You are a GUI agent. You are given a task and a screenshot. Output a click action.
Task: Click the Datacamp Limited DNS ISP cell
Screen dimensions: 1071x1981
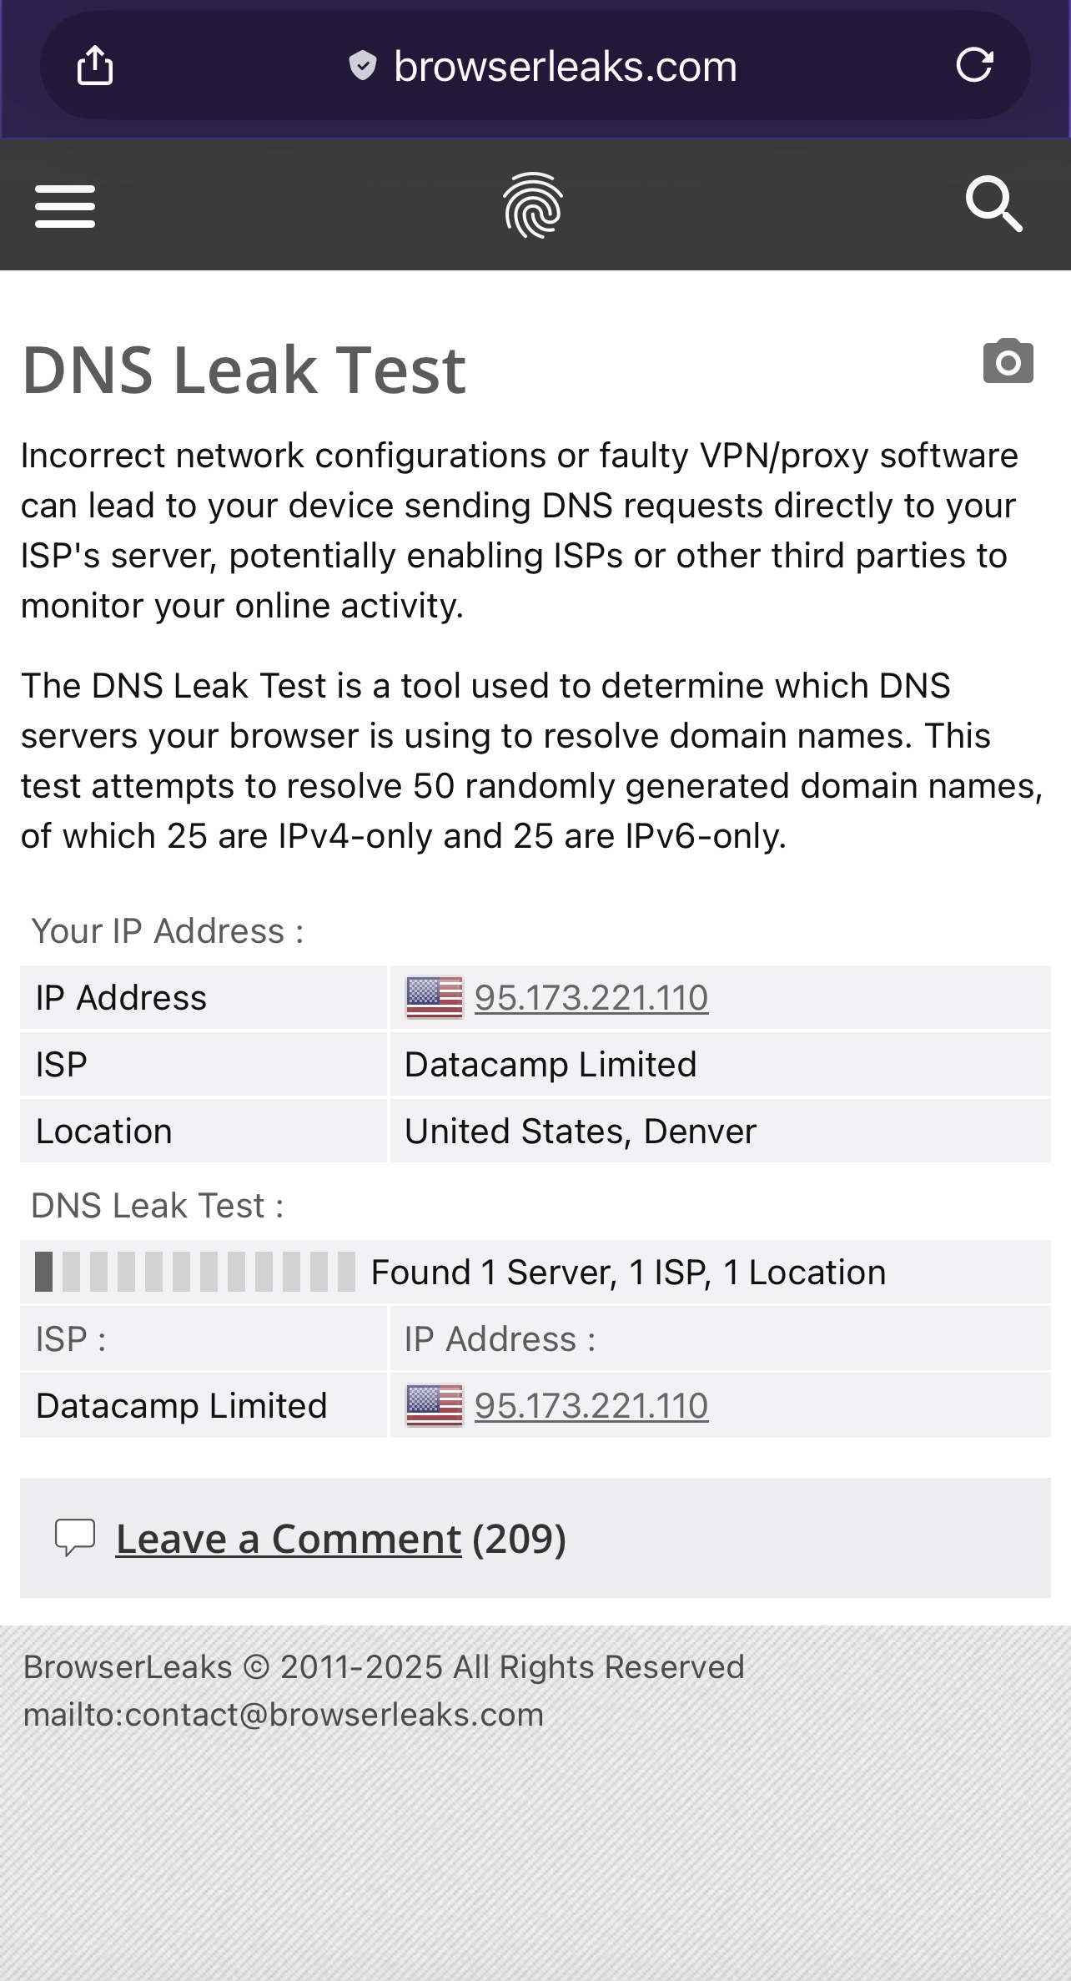point(181,1406)
